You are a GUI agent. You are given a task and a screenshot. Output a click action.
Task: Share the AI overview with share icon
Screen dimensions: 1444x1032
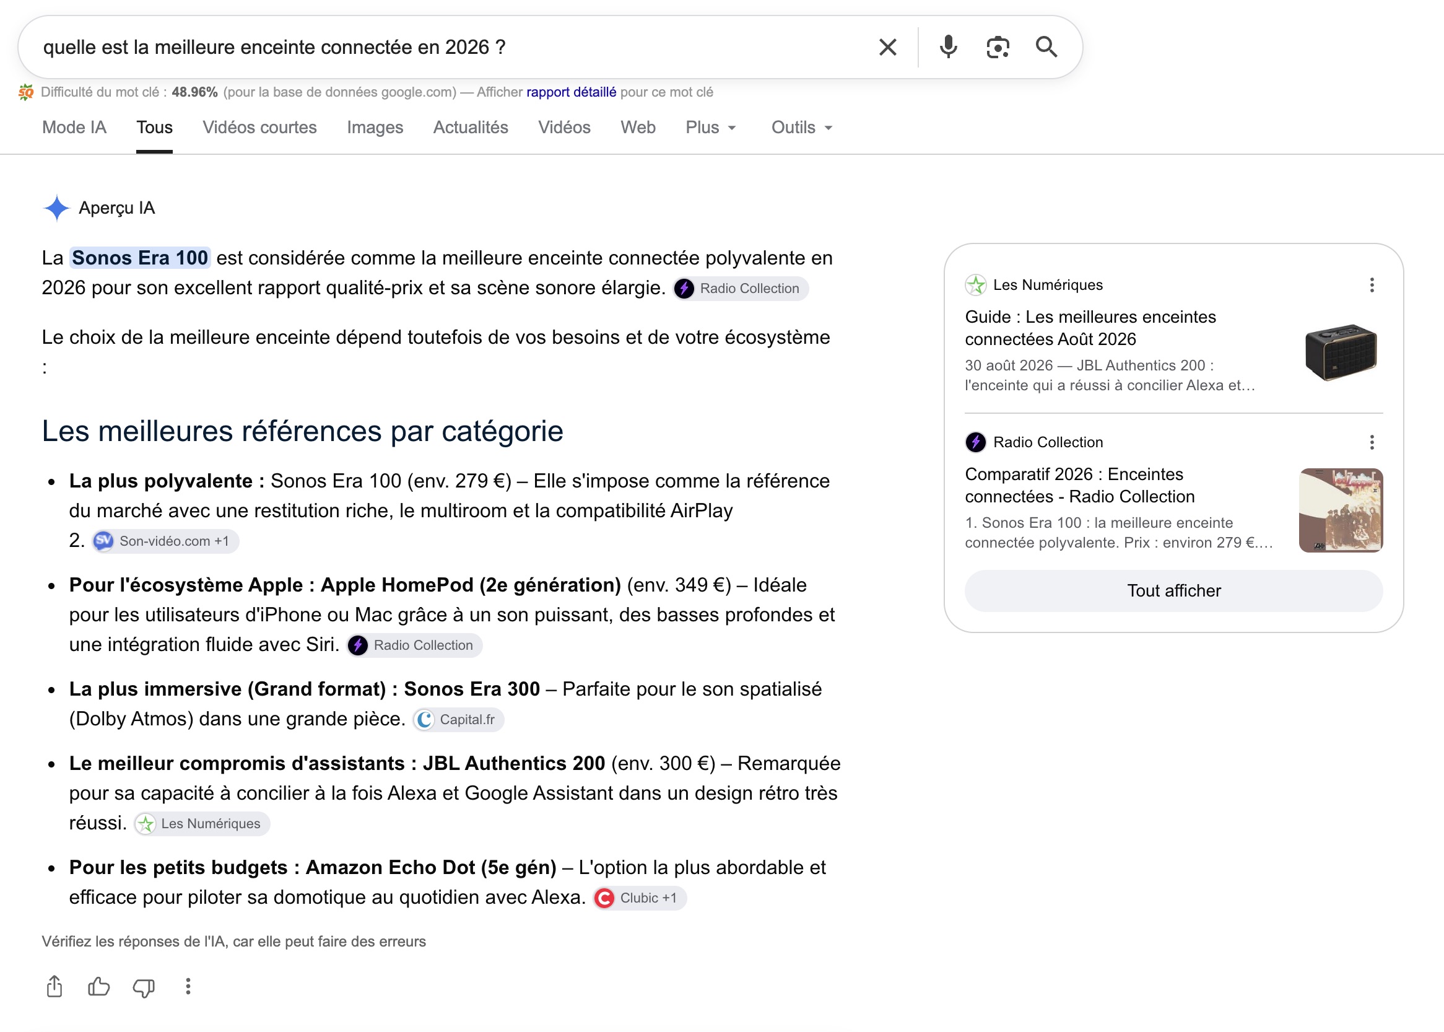coord(54,987)
